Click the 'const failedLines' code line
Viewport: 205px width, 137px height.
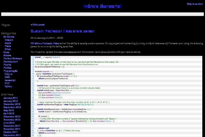pyautogui.click(x=54, y=90)
